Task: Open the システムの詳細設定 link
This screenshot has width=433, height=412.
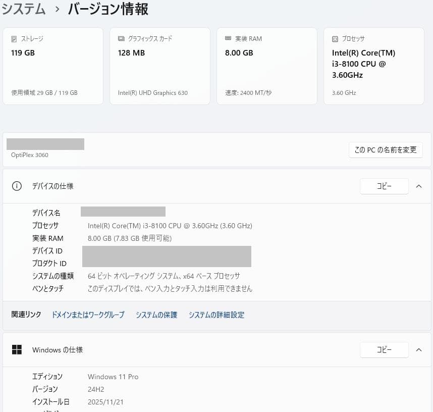Action: click(216, 315)
